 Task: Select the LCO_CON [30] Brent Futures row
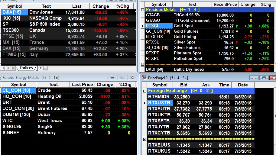click(x=69, y=108)
